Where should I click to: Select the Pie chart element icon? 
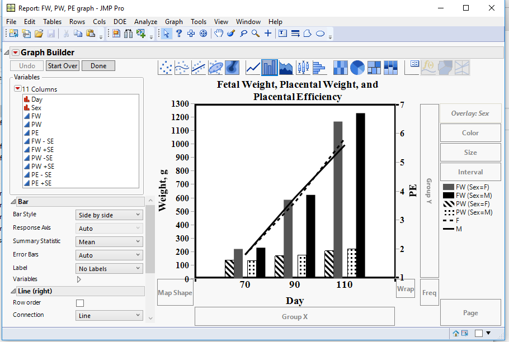356,67
